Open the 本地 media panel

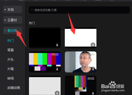coord(13,9)
